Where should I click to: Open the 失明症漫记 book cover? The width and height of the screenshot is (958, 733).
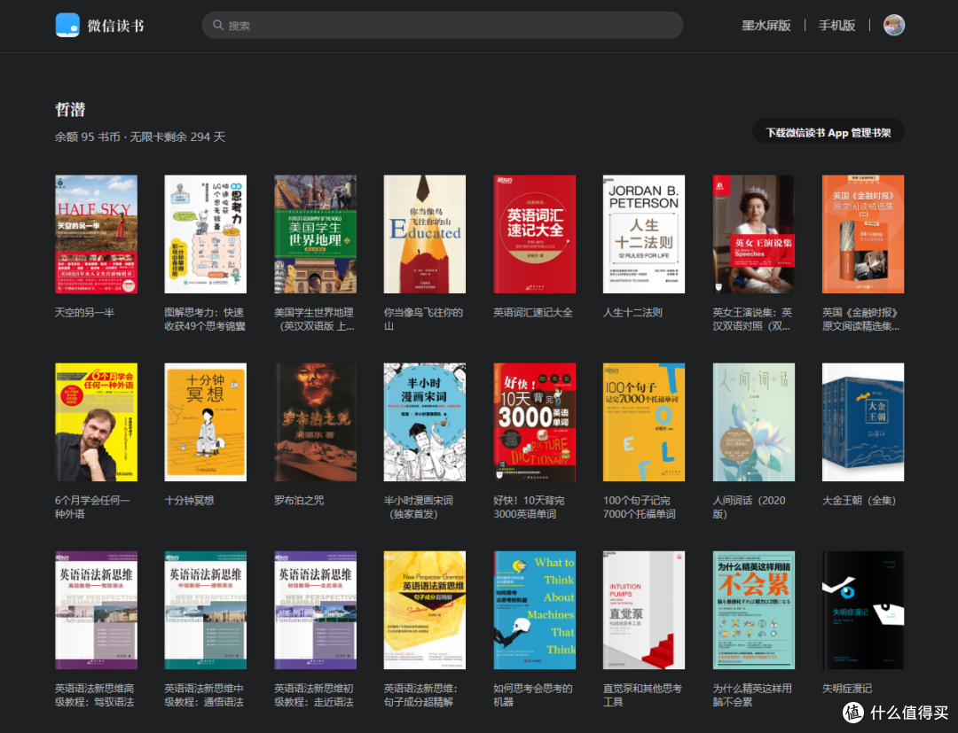(863, 611)
